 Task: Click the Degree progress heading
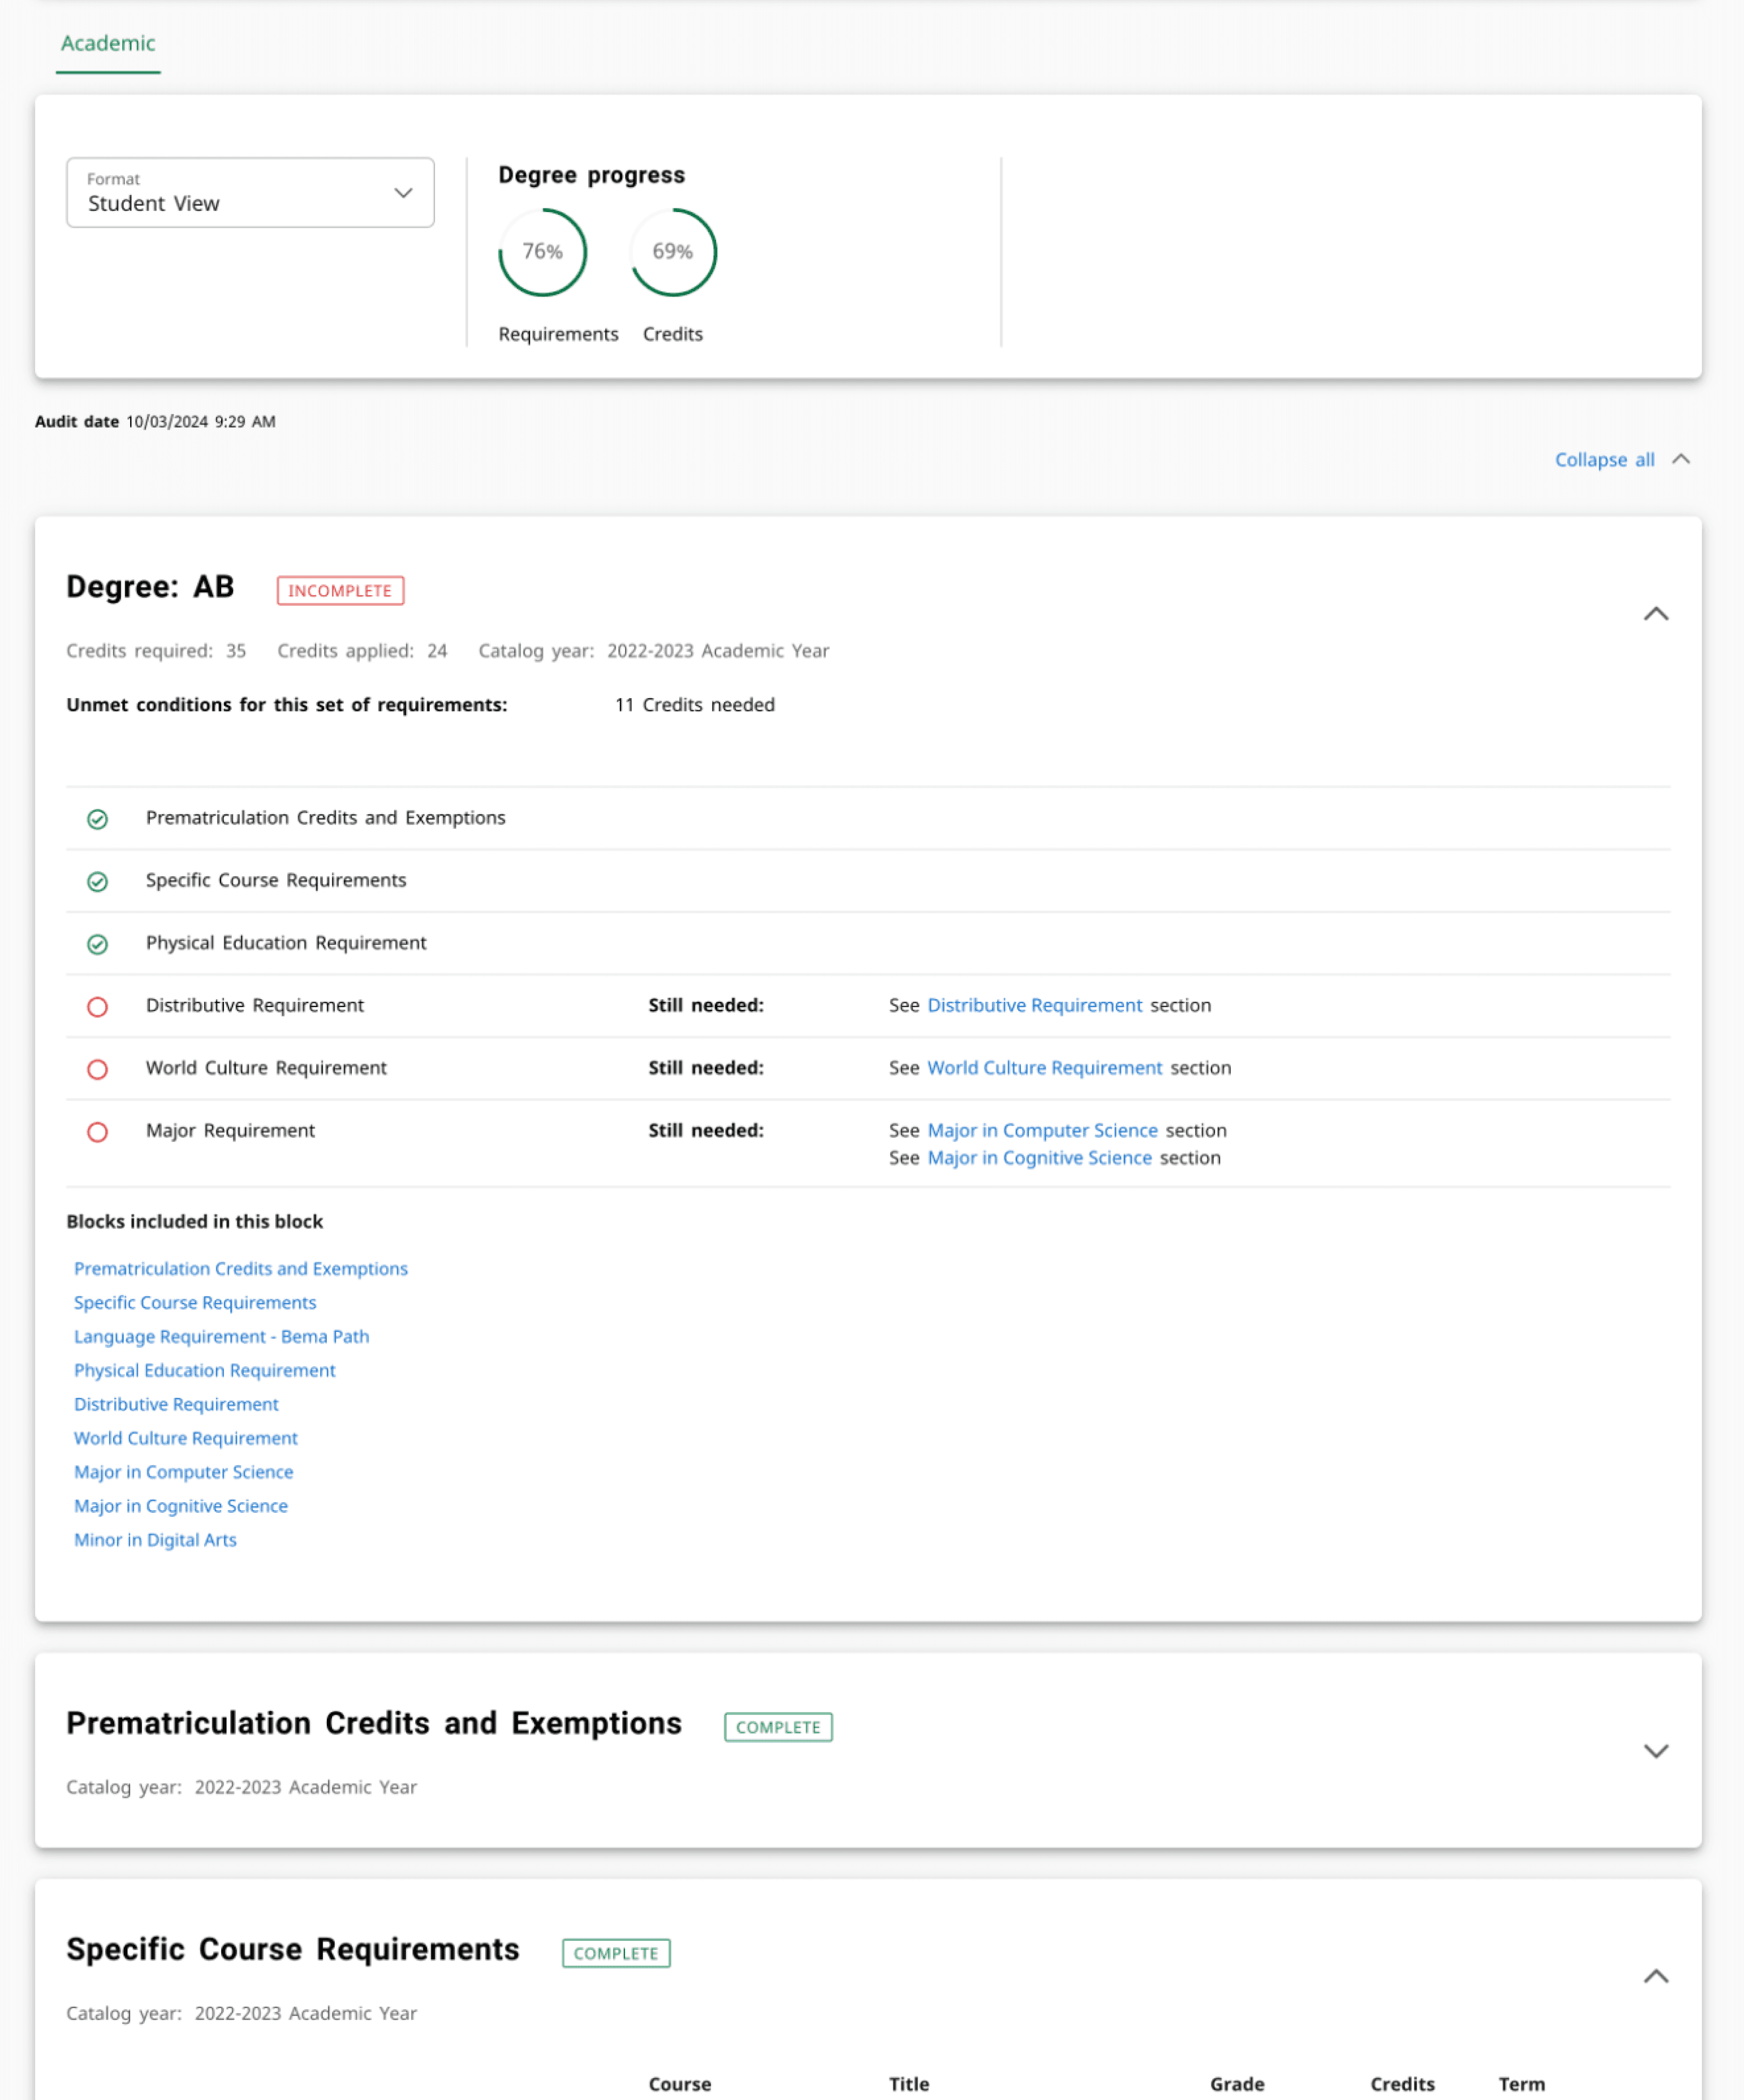click(592, 175)
